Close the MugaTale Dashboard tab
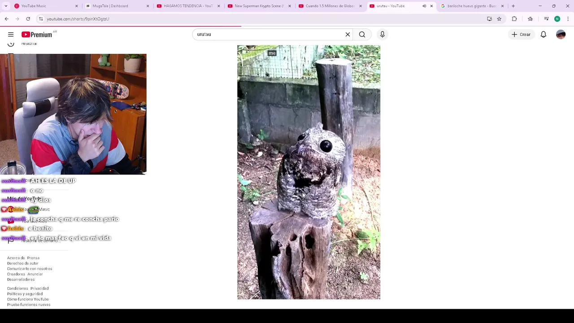The height and width of the screenshot is (323, 574). 148,6
